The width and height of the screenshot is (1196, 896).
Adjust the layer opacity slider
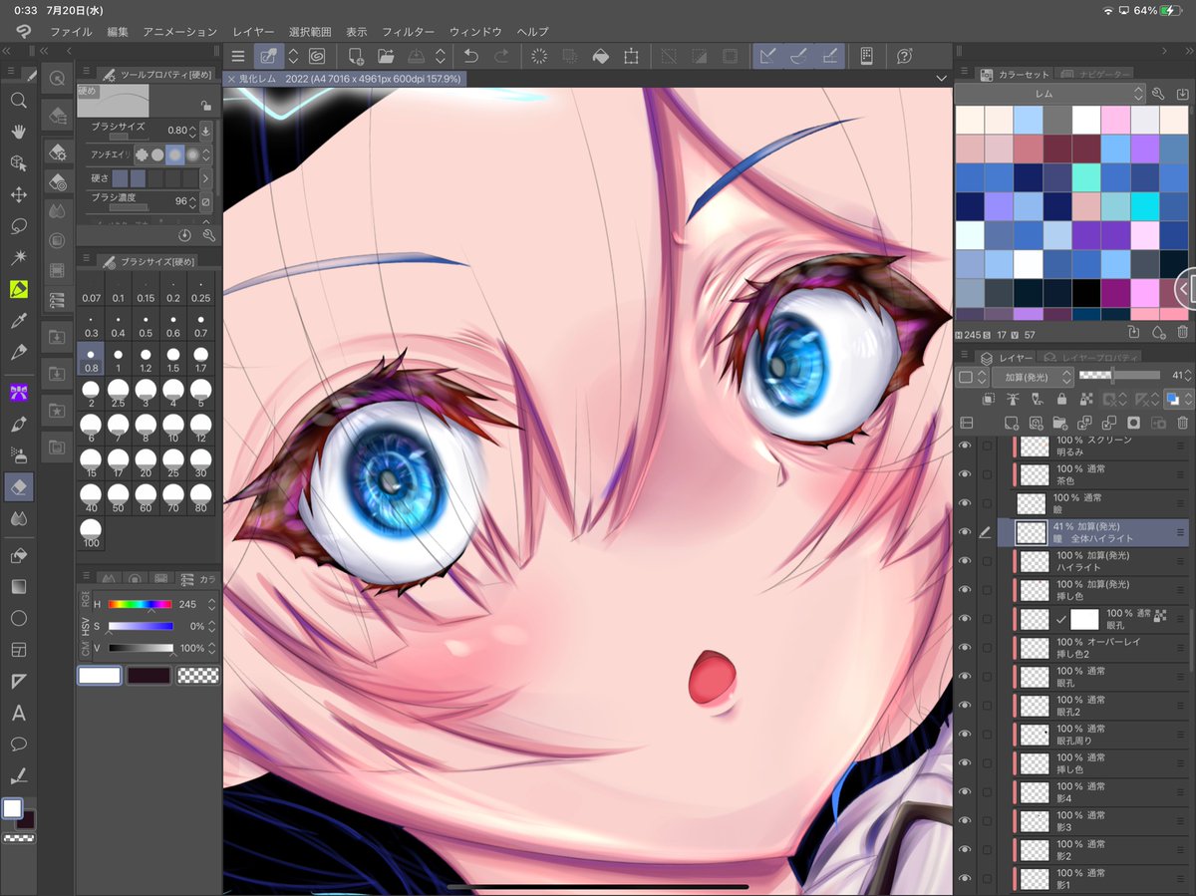click(x=1120, y=376)
